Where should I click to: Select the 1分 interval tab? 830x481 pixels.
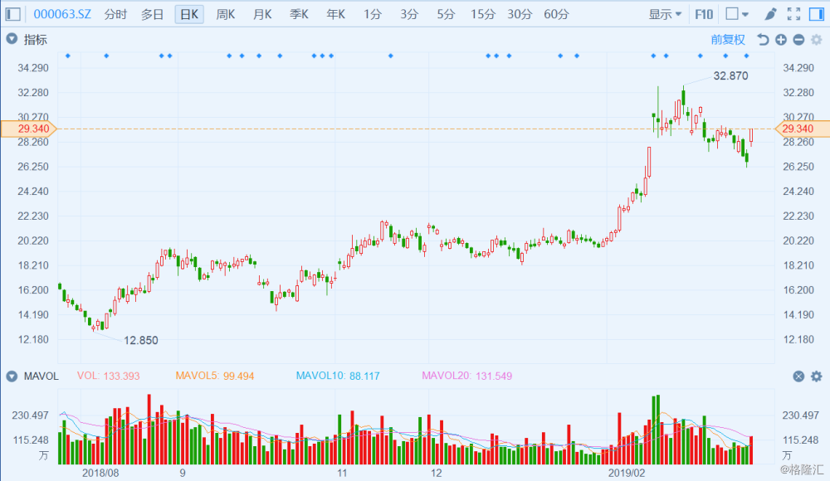click(x=372, y=14)
